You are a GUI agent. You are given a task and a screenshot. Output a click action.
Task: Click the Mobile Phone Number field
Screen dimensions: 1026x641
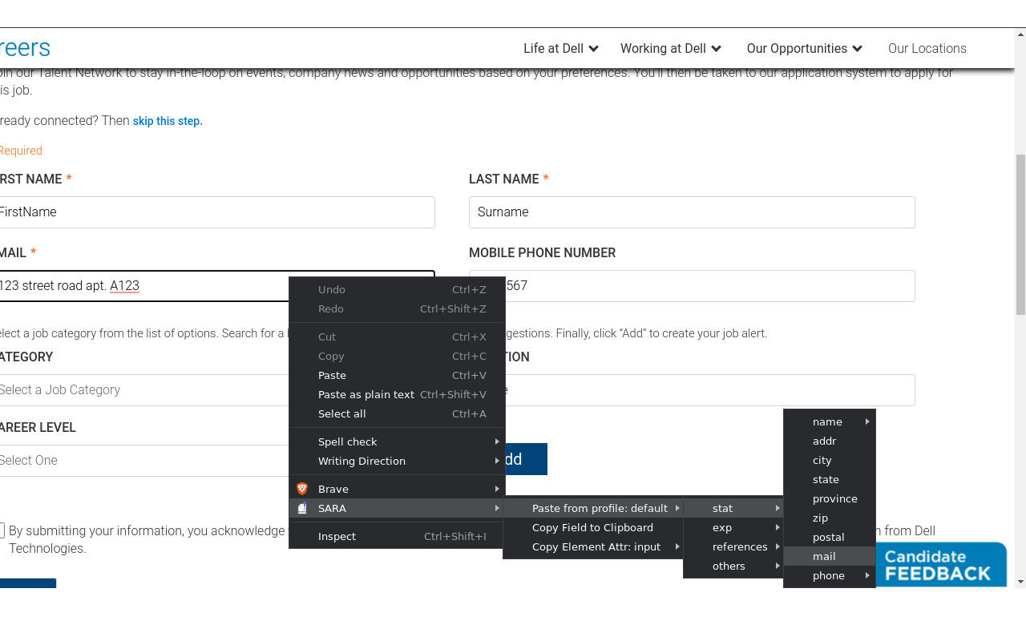coord(710,286)
